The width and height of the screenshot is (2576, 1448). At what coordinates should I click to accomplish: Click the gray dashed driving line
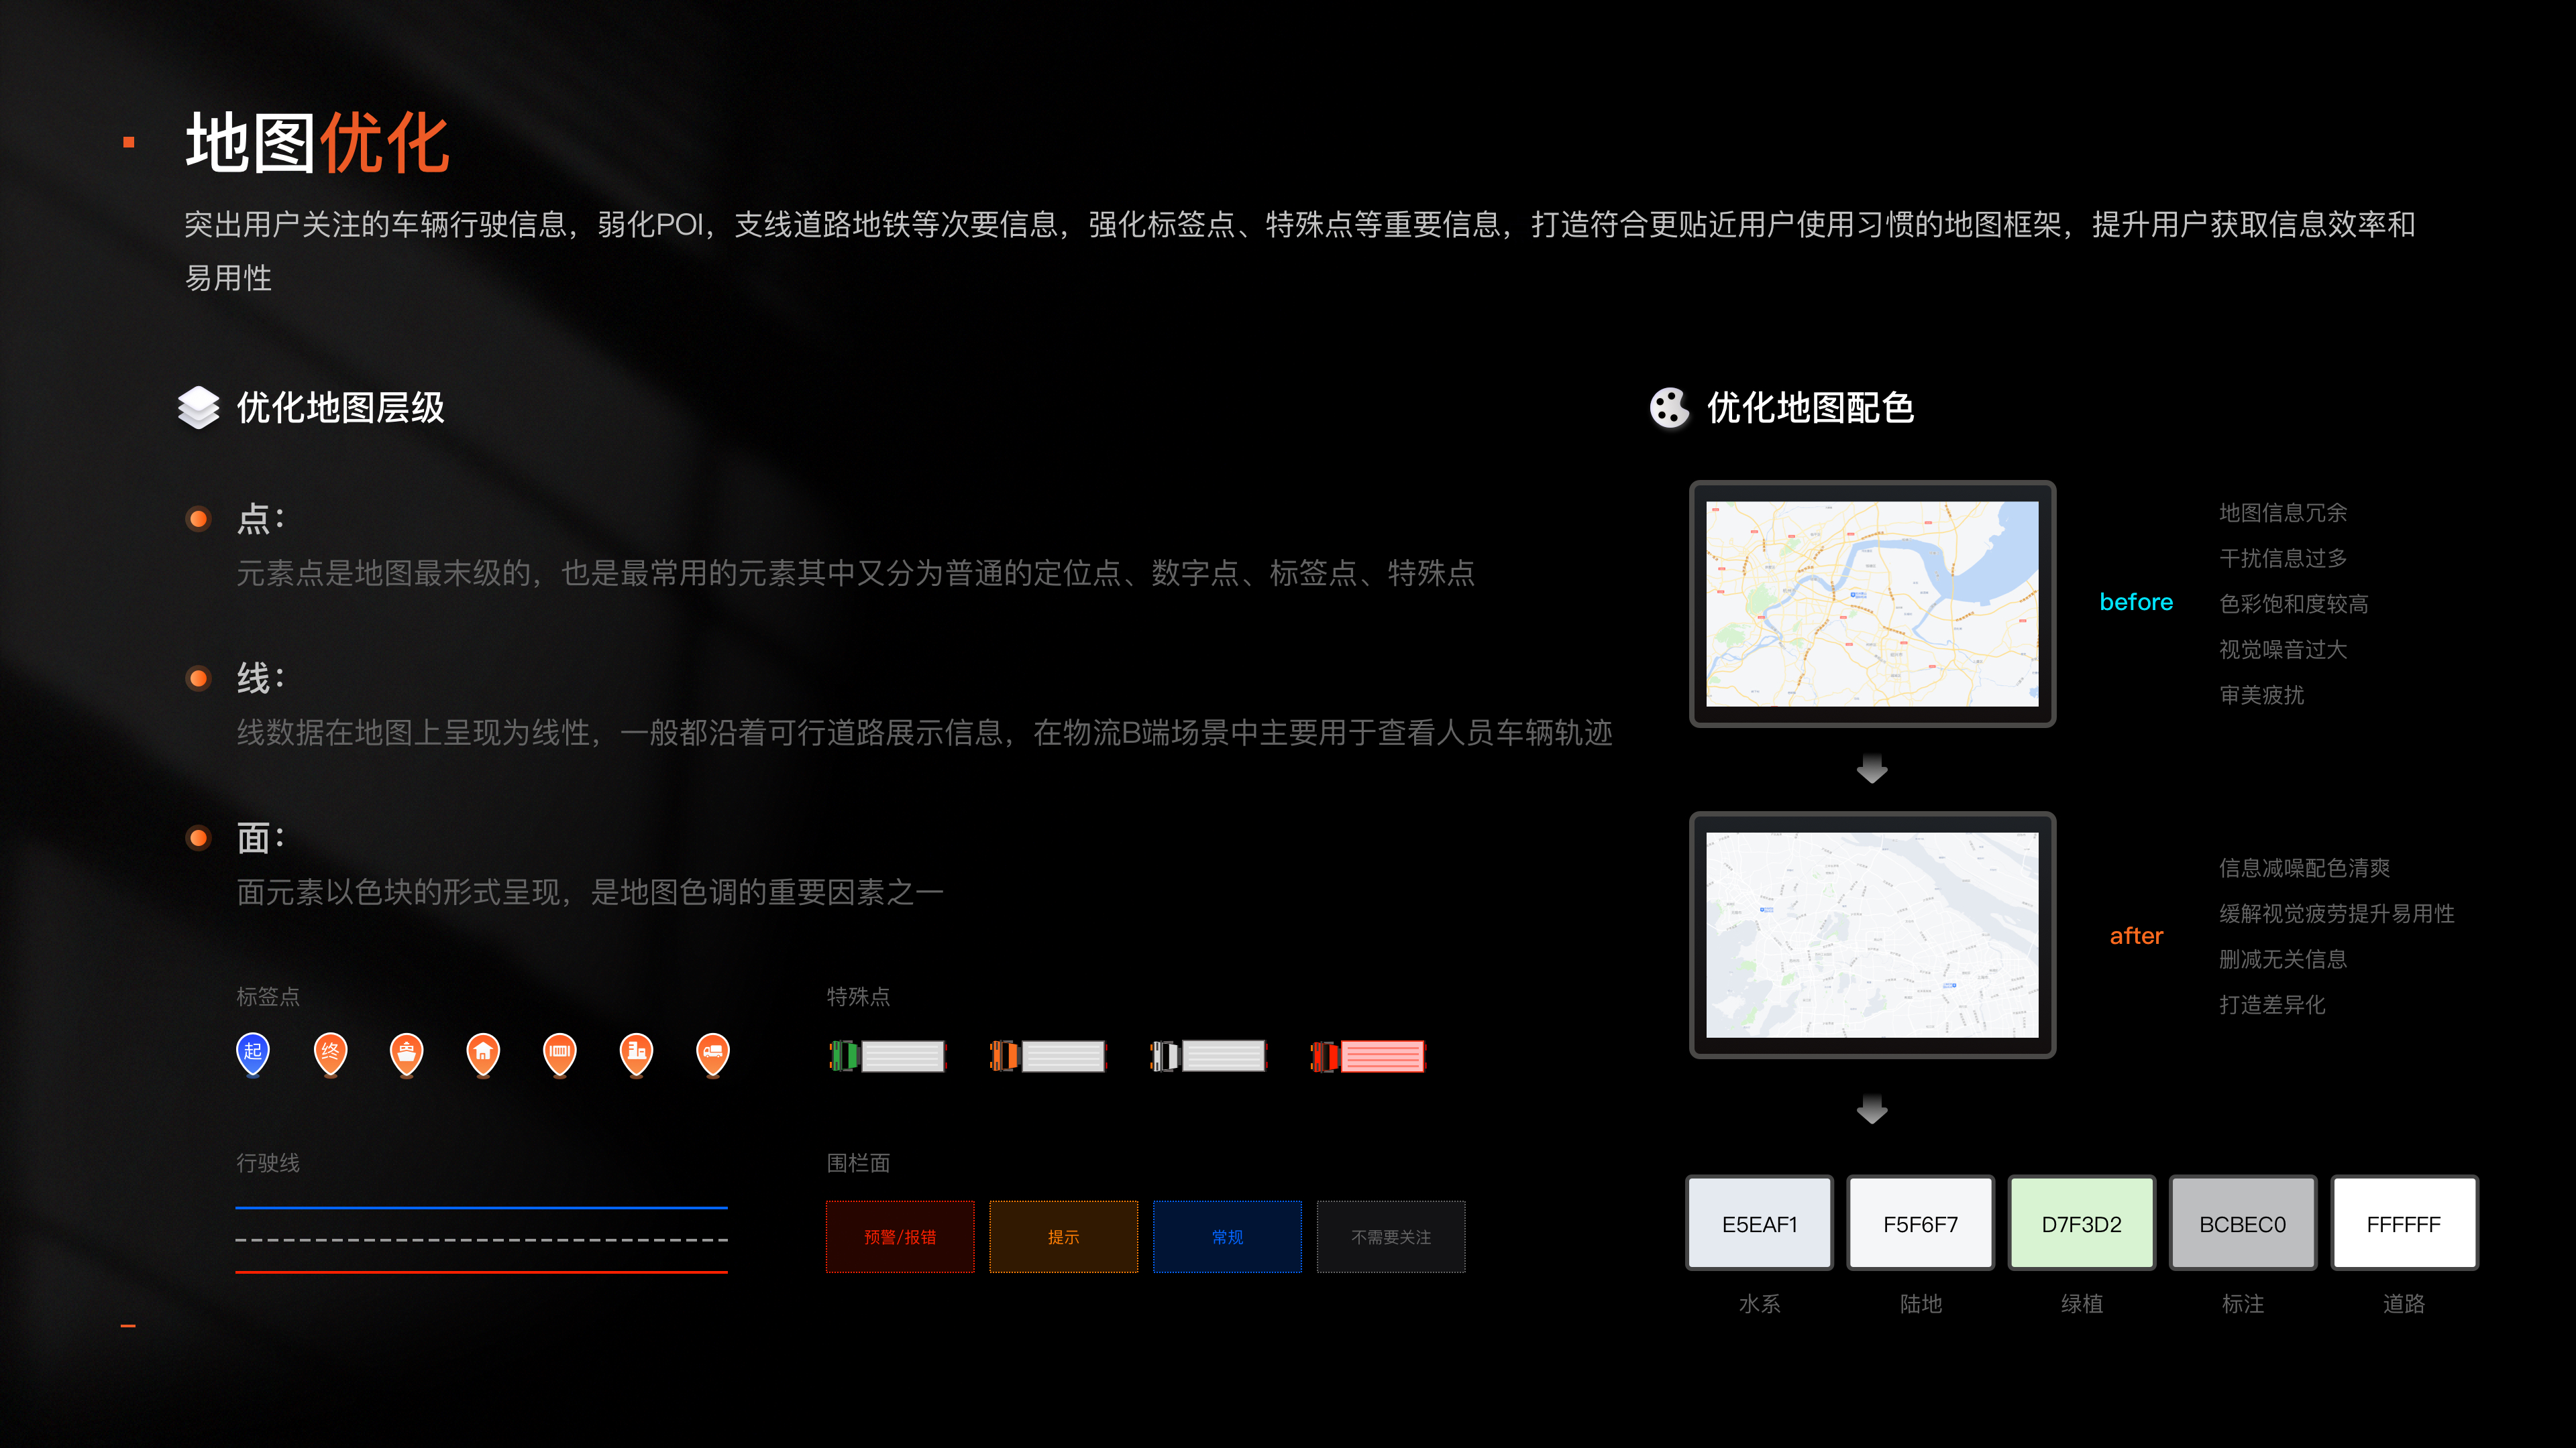(481, 1239)
